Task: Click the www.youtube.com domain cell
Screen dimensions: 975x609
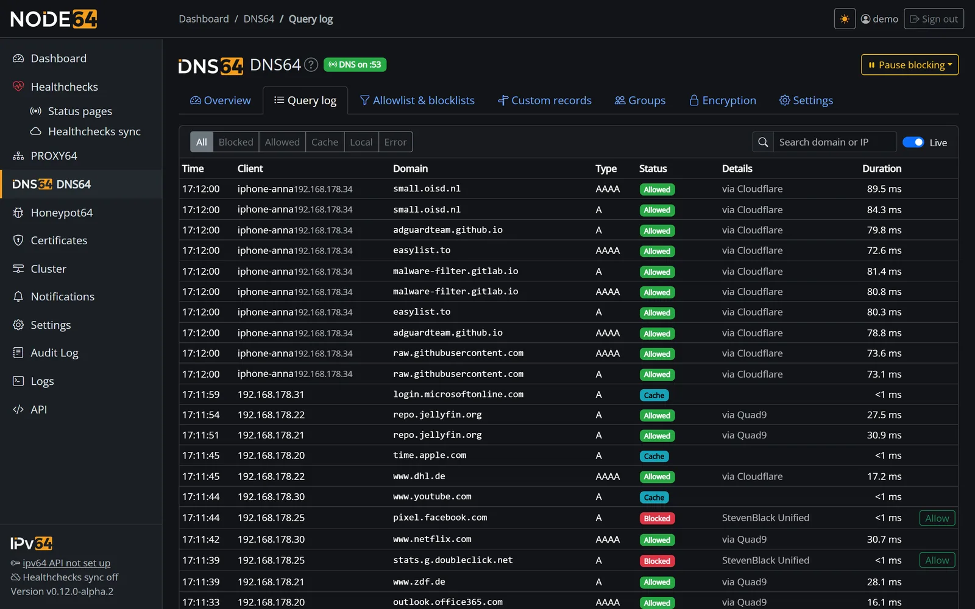Action: [x=432, y=496]
